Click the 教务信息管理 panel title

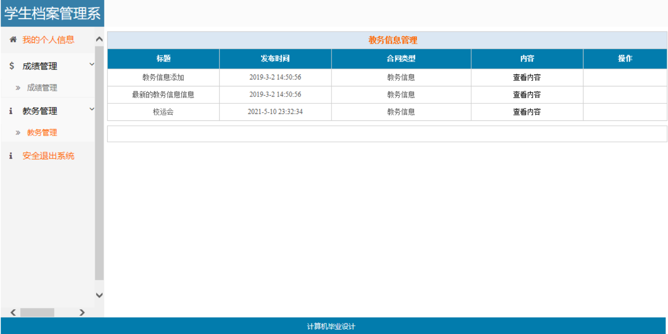click(x=393, y=40)
